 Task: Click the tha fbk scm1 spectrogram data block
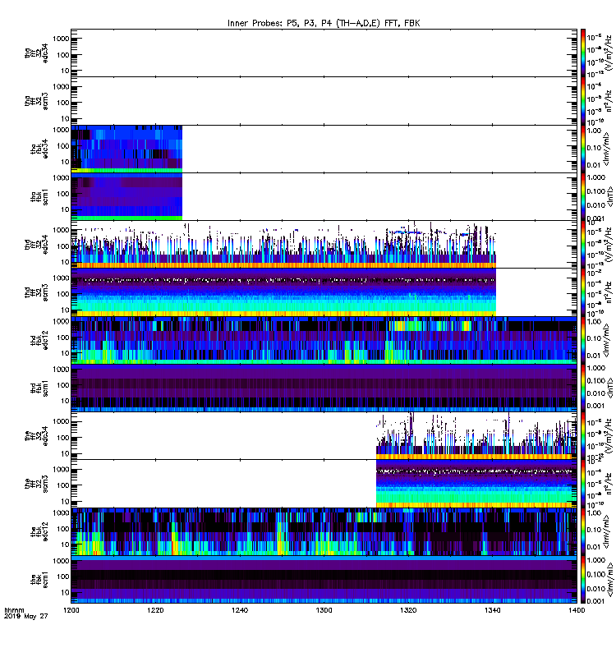coord(126,197)
